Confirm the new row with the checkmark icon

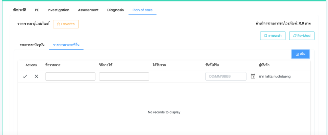point(25,76)
